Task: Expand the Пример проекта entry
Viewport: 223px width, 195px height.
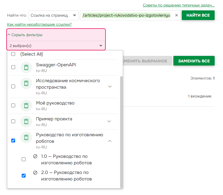Action: pos(109,121)
